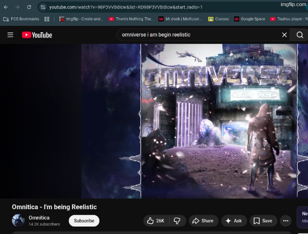Open the Omnitica channel name link
Image resolution: width=308 pixels, height=234 pixels.
click(x=39, y=218)
